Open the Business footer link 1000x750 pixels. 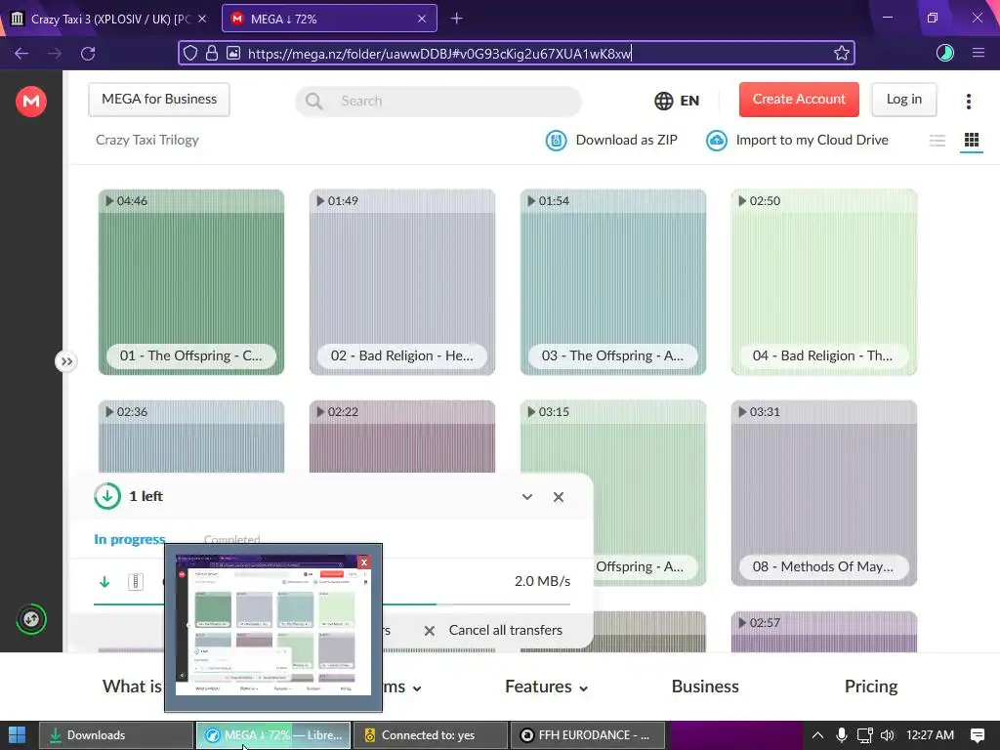tap(705, 687)
